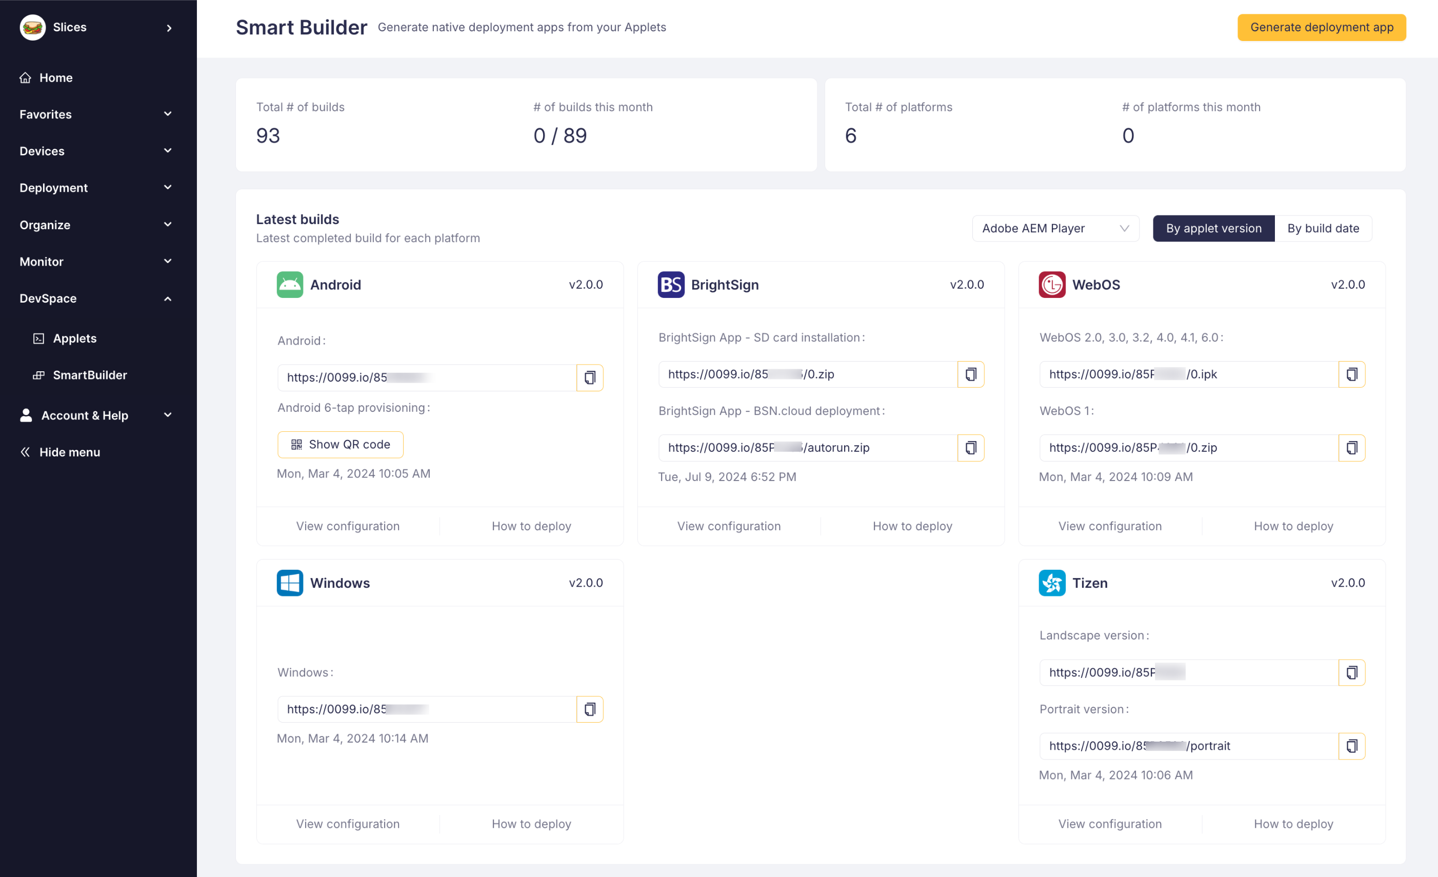Screen dimensions: 1438x877
Task: Open How to deploy for Windows
Action: (x=532, y=825)
